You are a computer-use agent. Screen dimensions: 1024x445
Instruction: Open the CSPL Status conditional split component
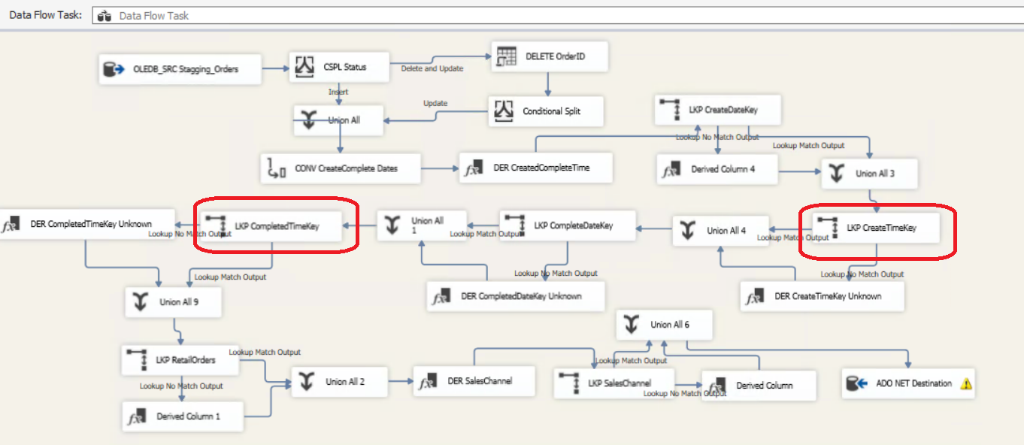tap(339, 66)
